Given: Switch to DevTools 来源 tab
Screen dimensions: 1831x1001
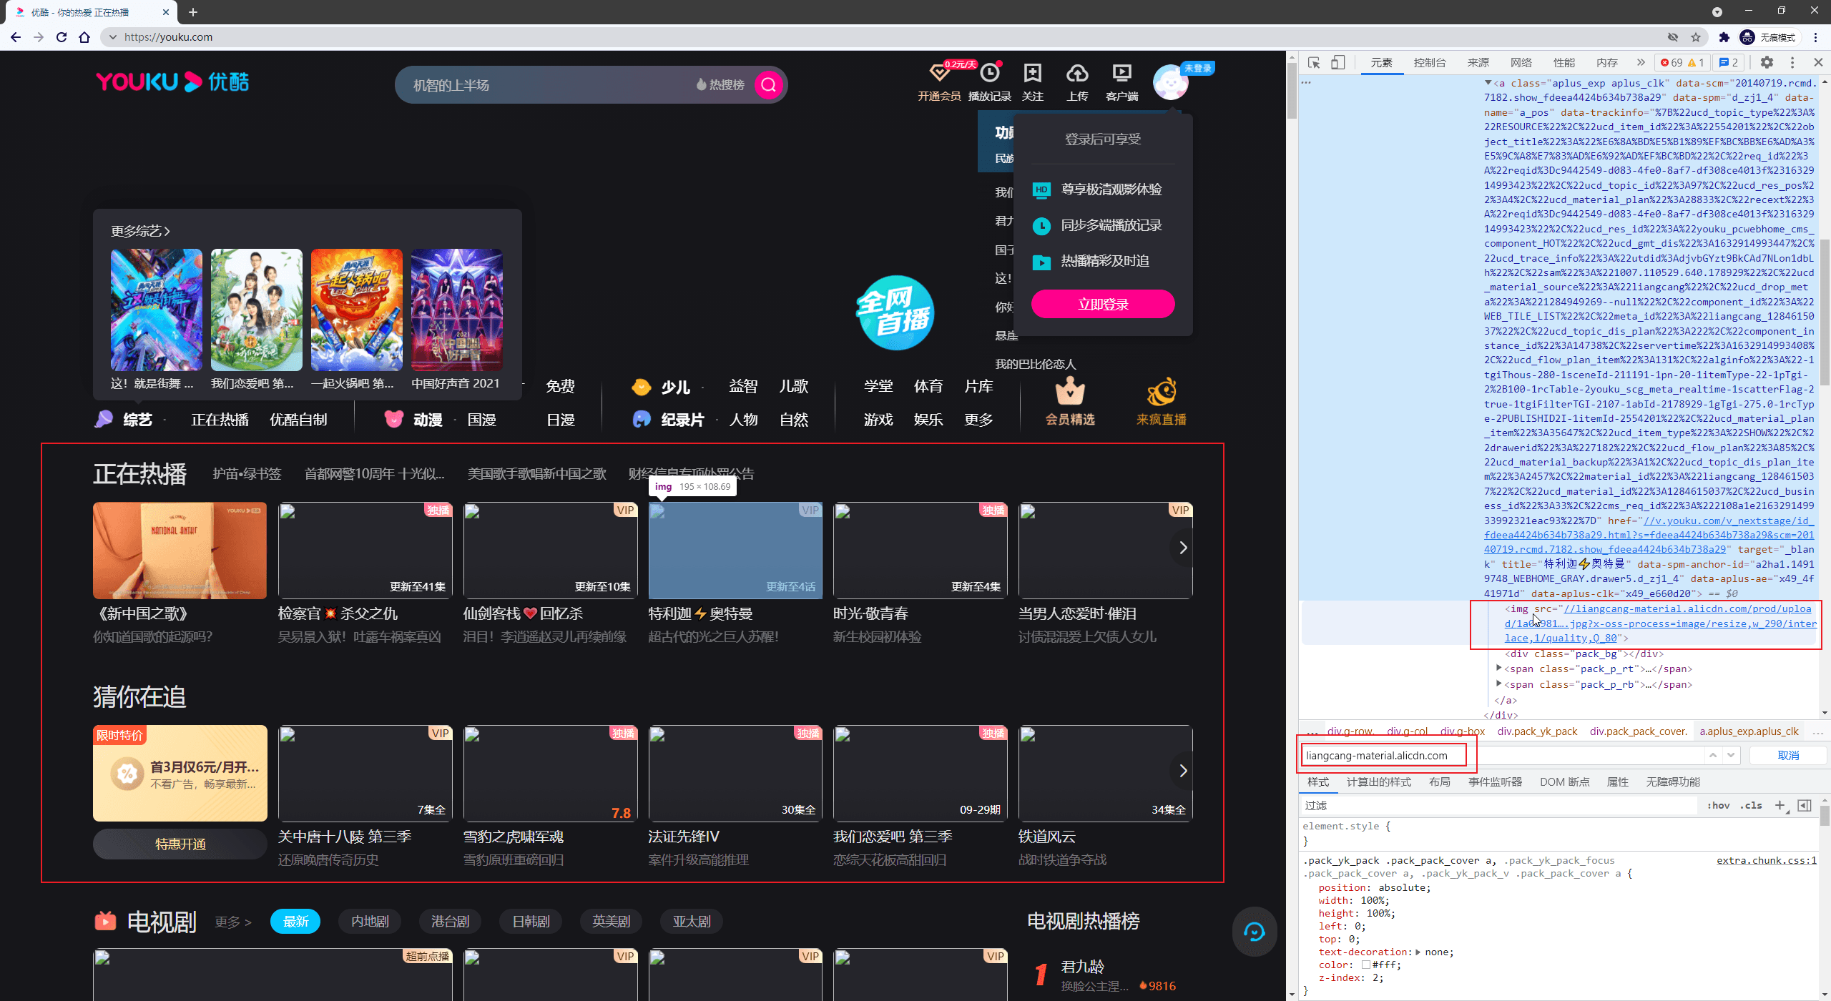Looking at the screenshot, I should coord(1478,63).
